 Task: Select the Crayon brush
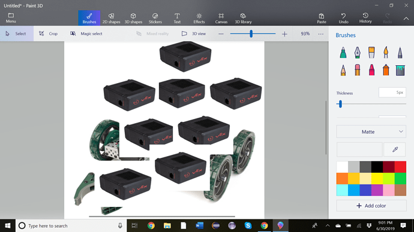[x=371, y=70]
